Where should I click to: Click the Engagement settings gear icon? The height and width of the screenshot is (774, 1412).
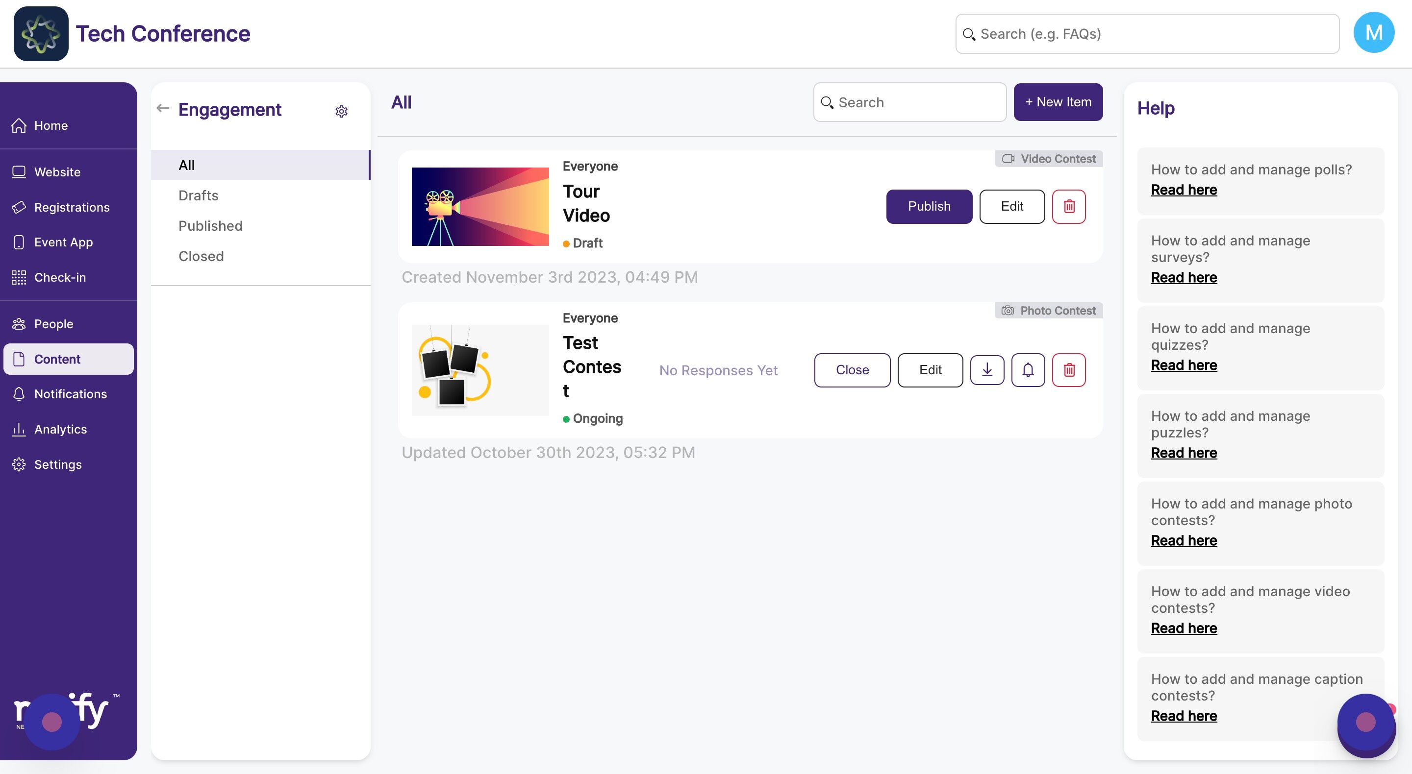tap(341, 111)
